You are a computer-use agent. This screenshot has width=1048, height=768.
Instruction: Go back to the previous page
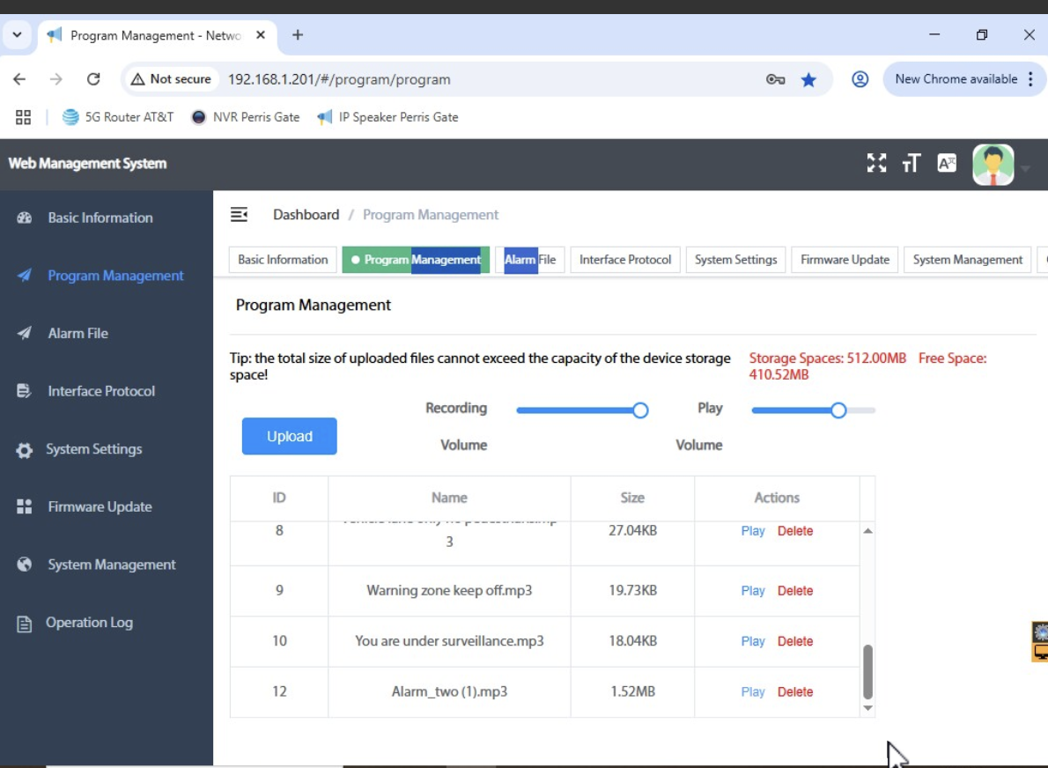point(19,79)
